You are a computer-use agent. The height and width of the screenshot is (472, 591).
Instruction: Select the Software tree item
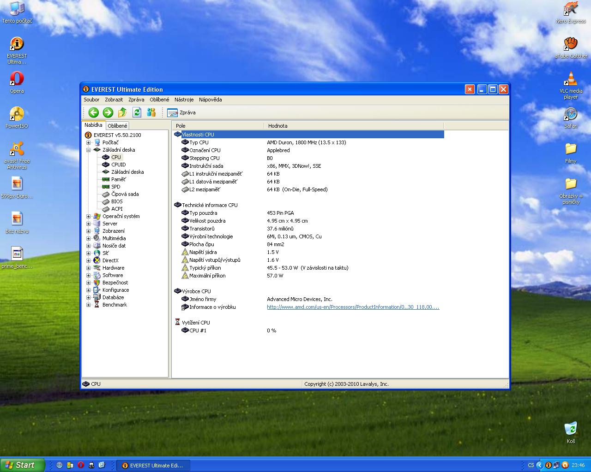pos(113,275)
